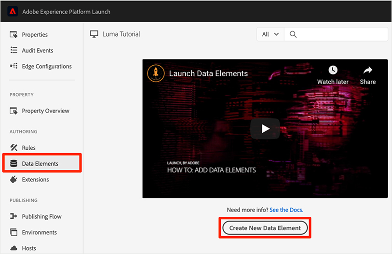Click the Environments window icon

tap(14, 232)
